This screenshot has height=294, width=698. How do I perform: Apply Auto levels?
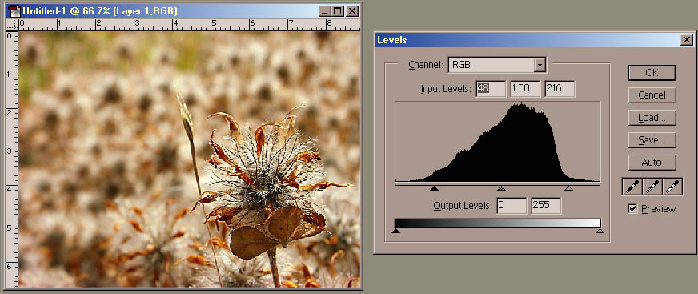point(652,163)
